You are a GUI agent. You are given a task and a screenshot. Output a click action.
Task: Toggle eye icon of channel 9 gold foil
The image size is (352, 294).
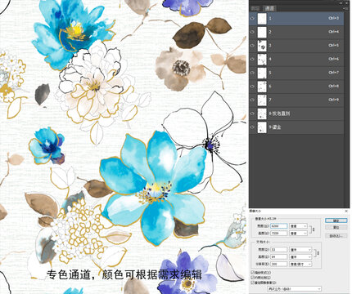[252, 127]
